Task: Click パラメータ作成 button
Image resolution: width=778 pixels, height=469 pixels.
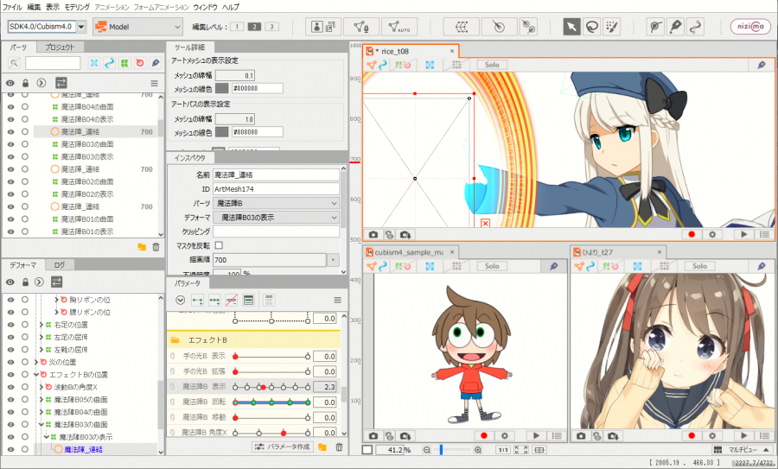Action: [283, 447]
